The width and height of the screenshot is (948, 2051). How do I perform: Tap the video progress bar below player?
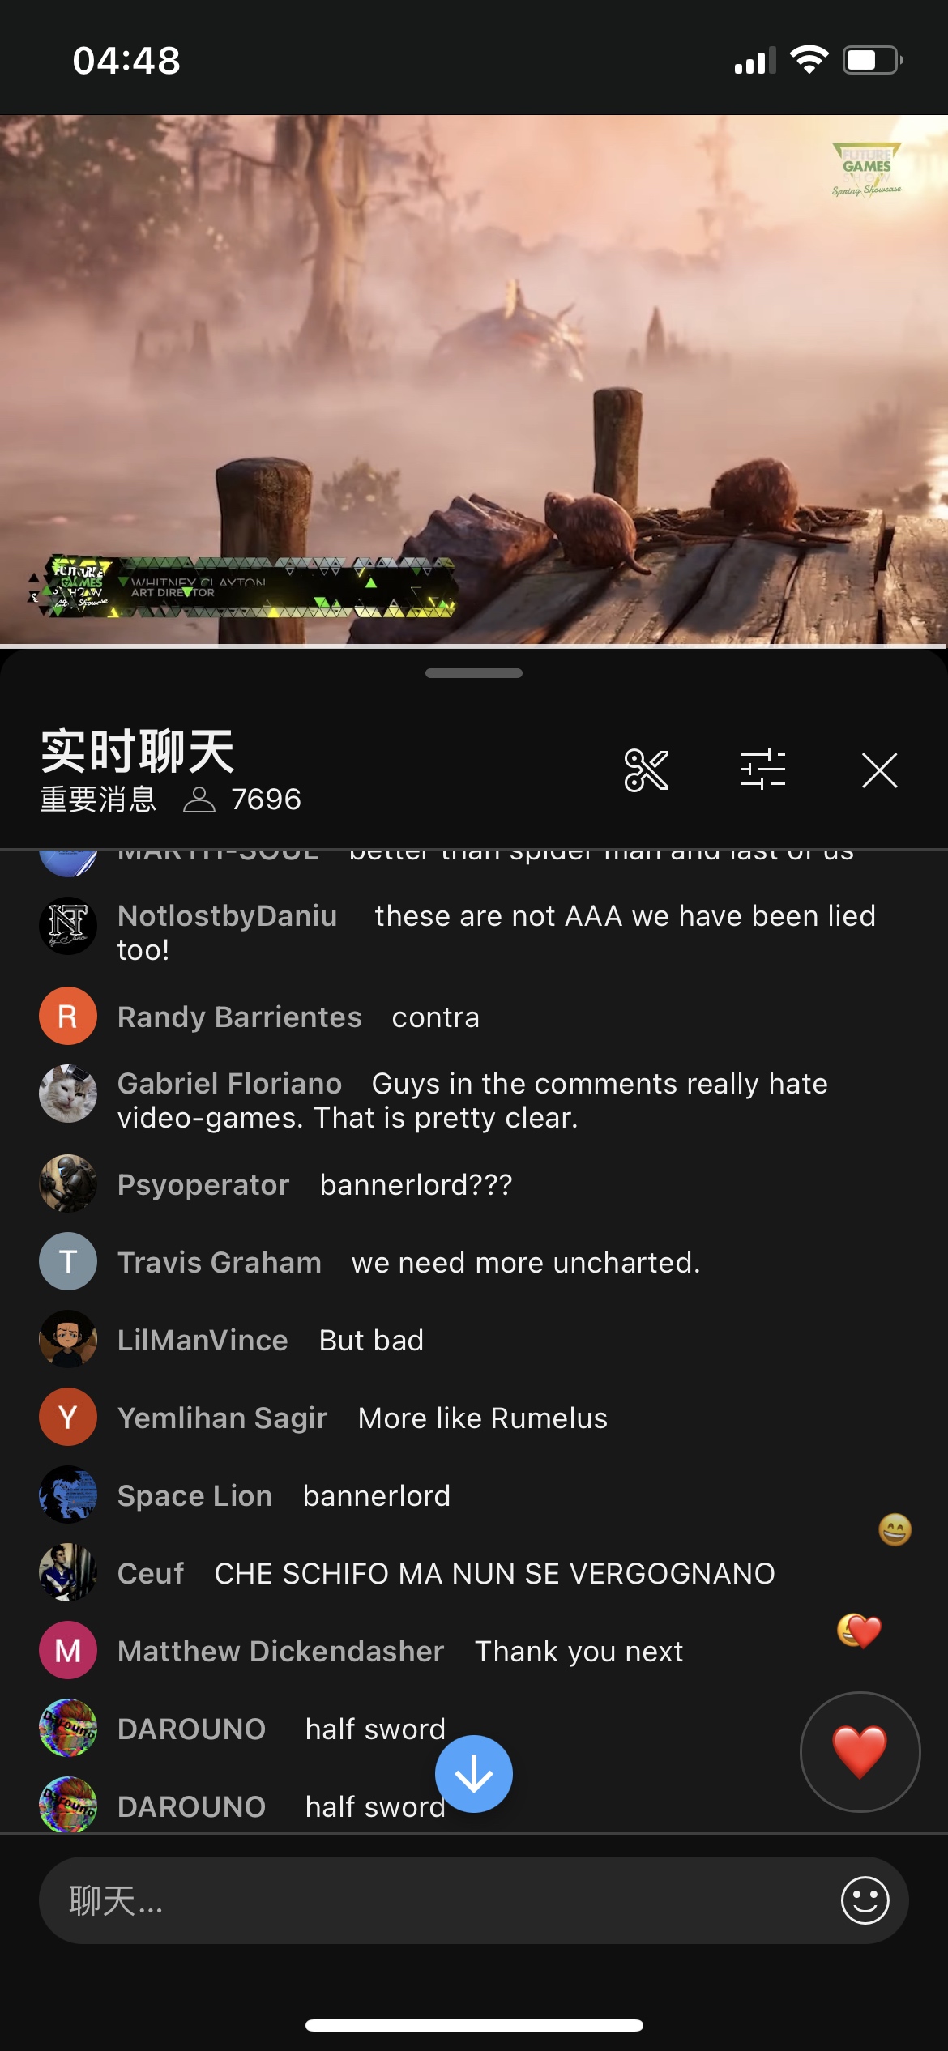[x=474, y=646]
